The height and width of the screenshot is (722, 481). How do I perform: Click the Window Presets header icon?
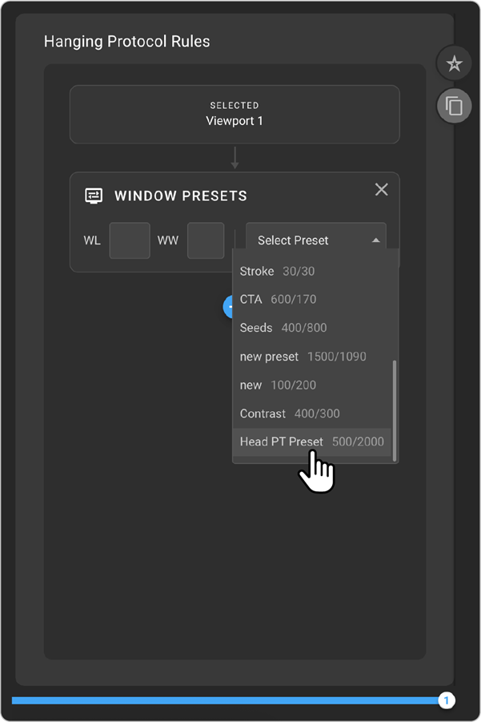(x=94, y=196)
